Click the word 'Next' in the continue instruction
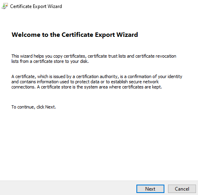The image size is (198, 195). (50, 107)
